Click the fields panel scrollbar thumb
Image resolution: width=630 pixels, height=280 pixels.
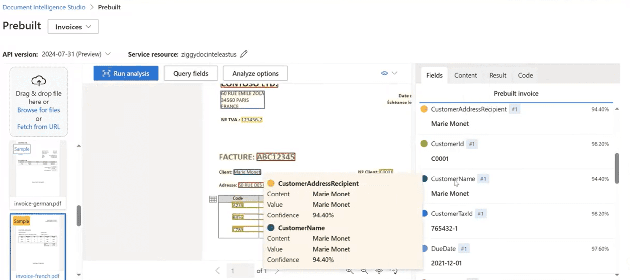pos(617,168)
